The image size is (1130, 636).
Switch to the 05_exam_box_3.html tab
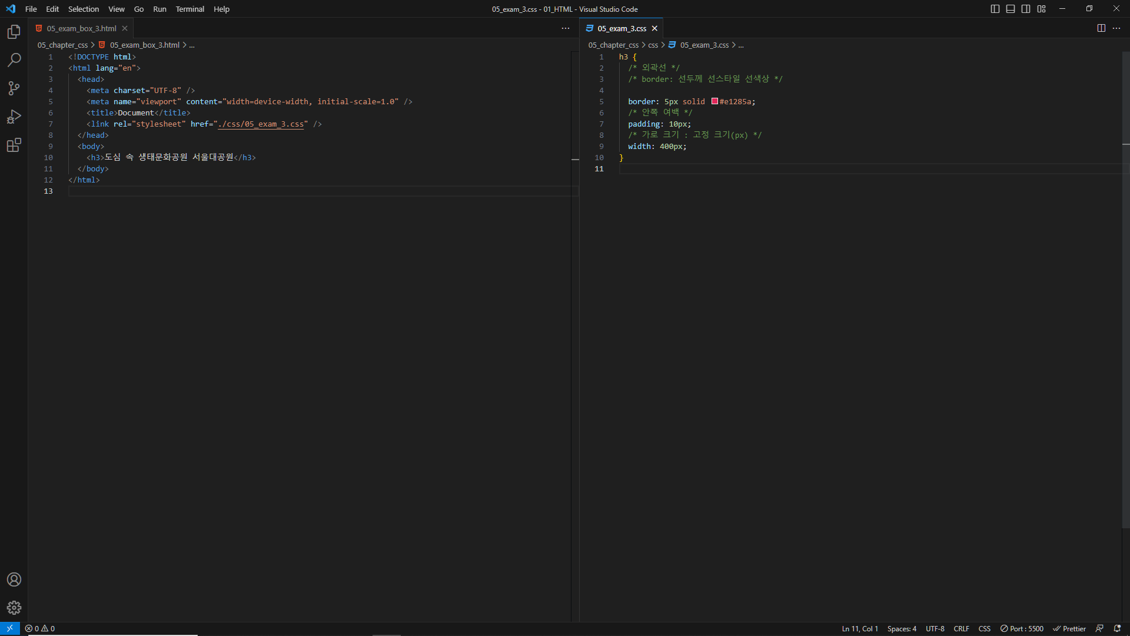[81, 28]
